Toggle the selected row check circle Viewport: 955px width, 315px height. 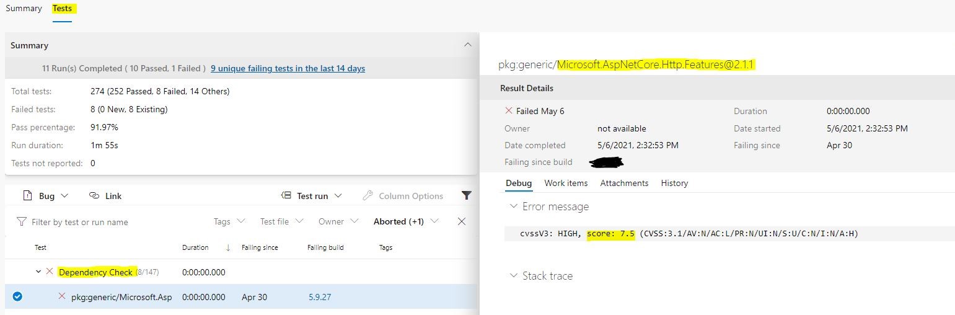[x=17, y=296]
